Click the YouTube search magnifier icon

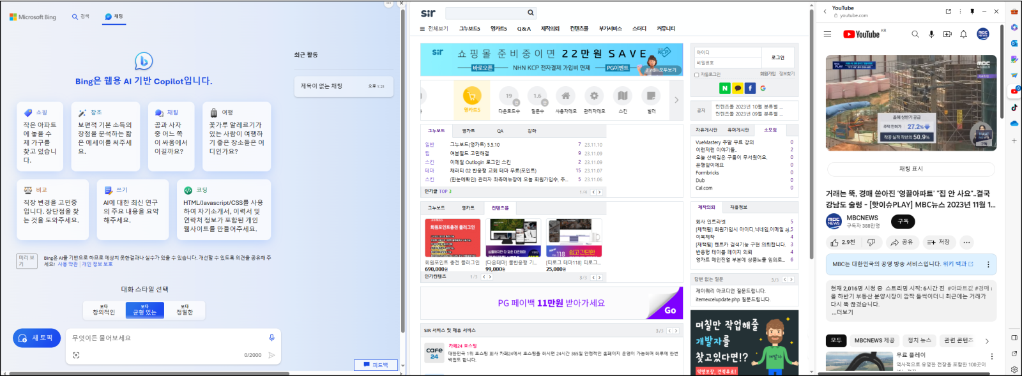coord(915,34)
